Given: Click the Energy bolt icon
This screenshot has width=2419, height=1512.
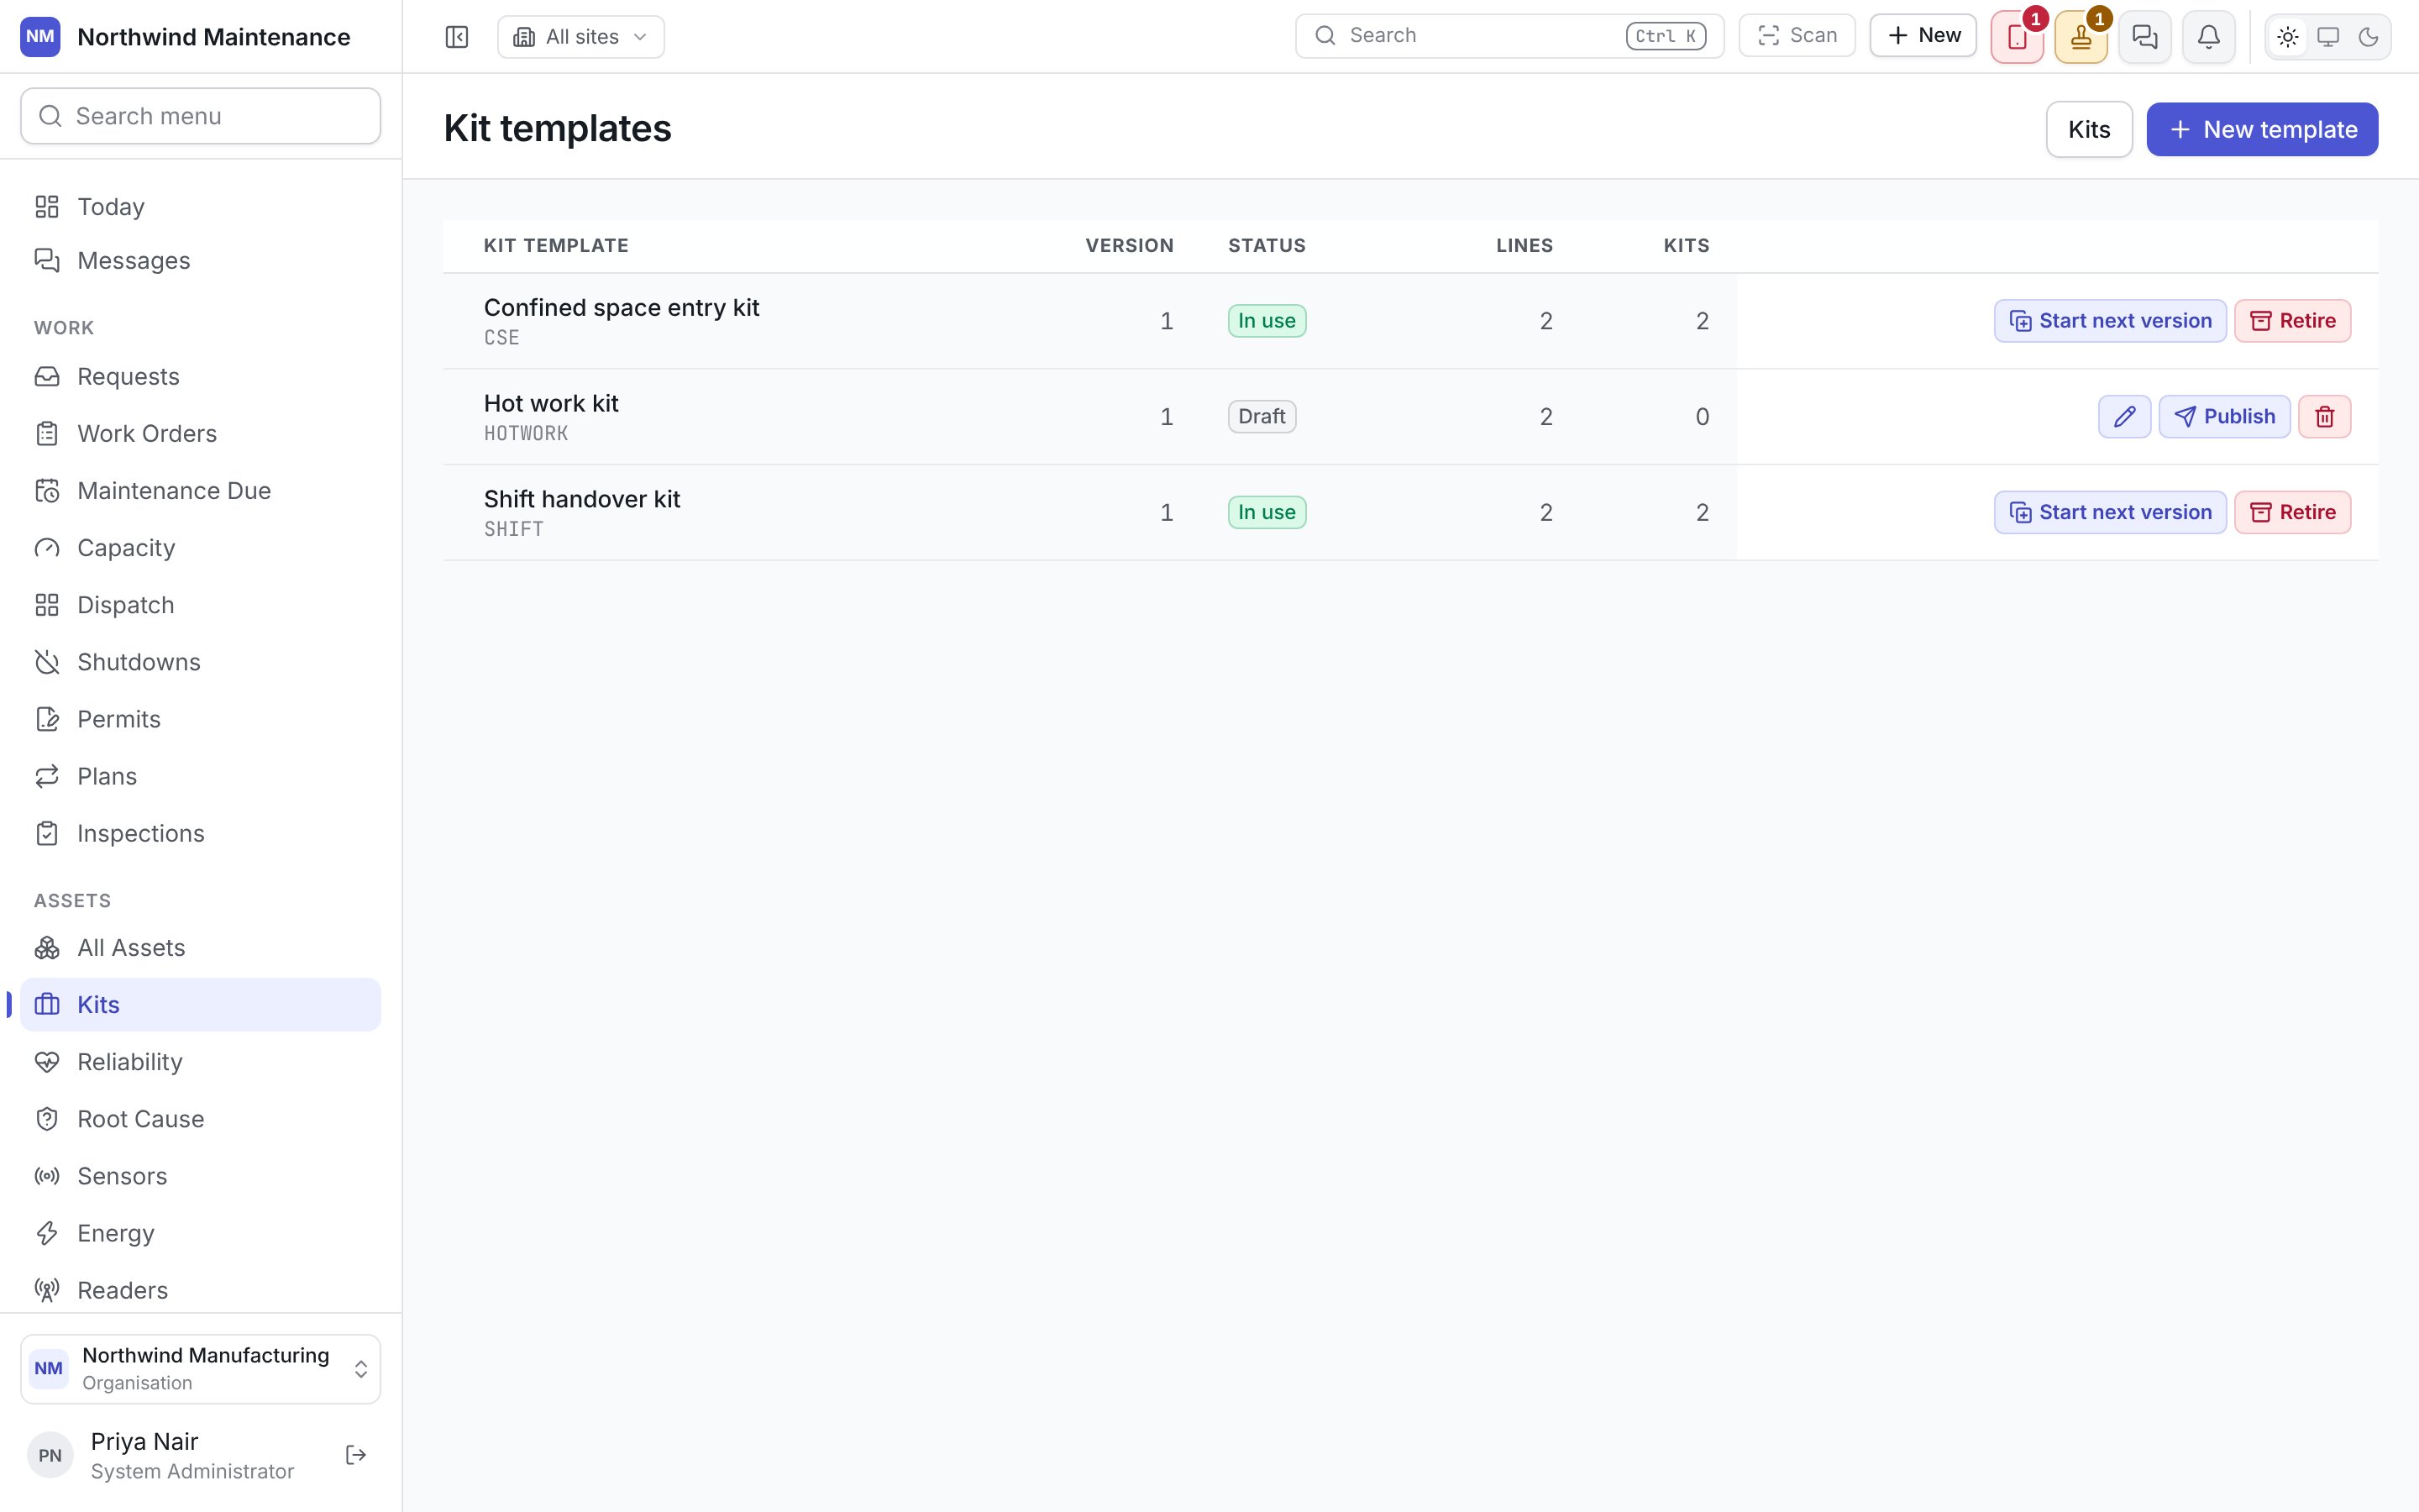Looking at the screenshot, I should tap(47, 1233).
